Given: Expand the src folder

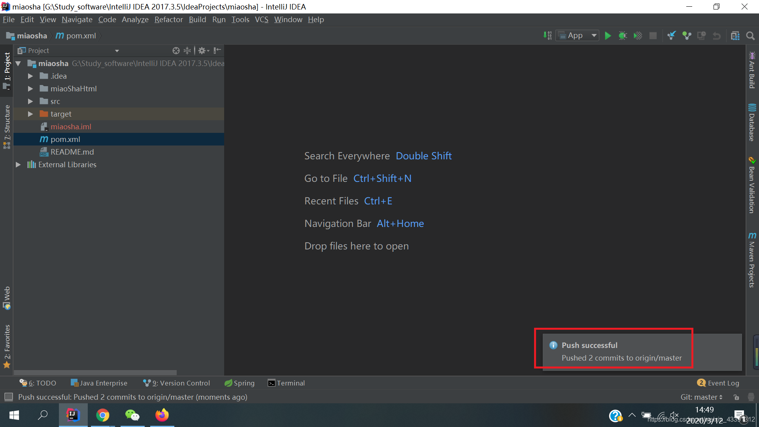Looking at the screenshot, I should pyautogui.click(x=30, y=101).
